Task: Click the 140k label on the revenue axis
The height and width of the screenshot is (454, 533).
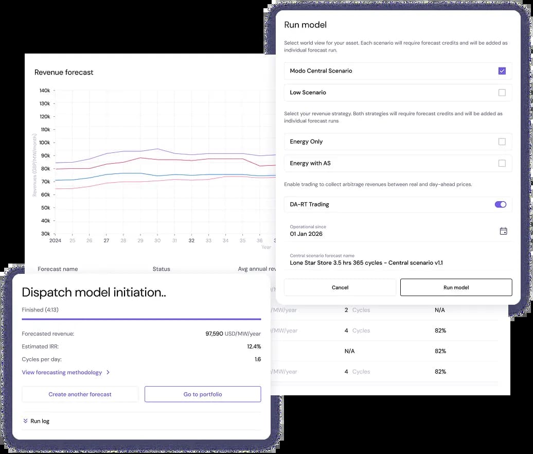Action: 45,91
